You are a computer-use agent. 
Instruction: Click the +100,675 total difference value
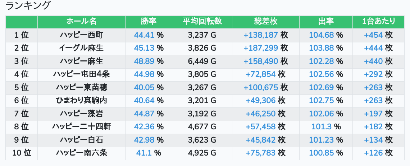(x=261, y=88)
